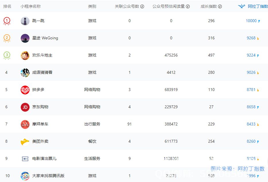This screenshot has height=182, width=268.
Task: Show info for 关联公众号数 column
Action: (x=142, y=7)
